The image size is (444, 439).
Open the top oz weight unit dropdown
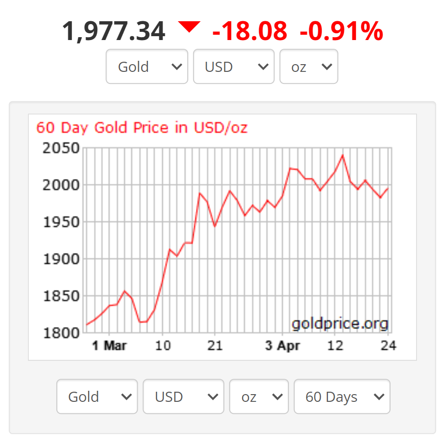coord(309,67)
